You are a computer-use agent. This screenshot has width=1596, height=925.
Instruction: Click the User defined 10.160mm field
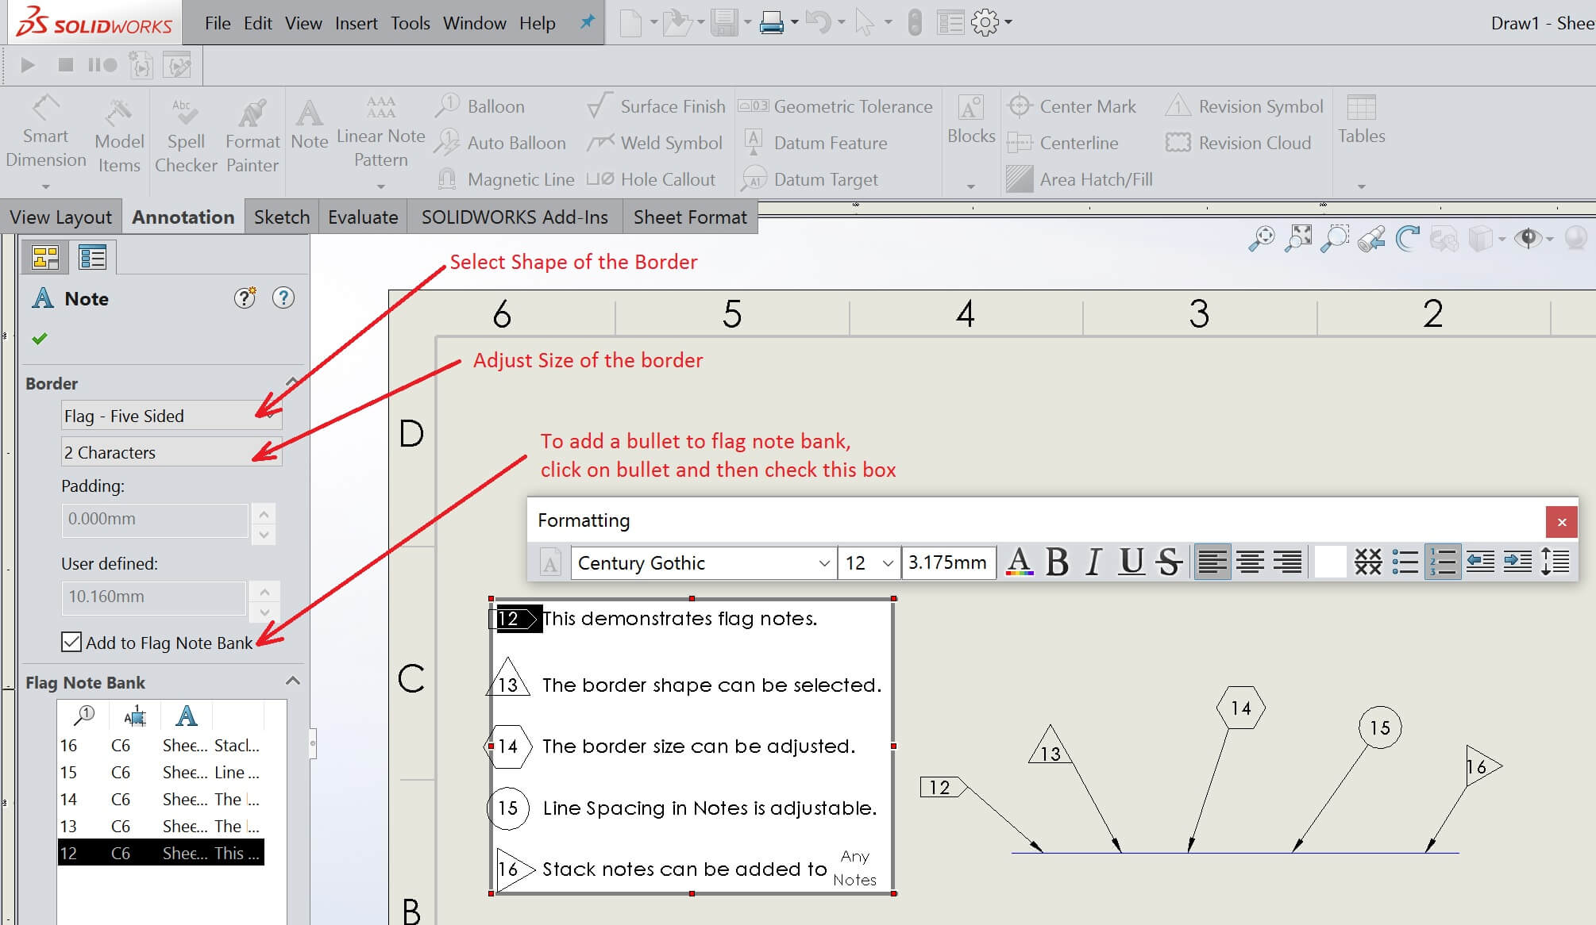point(154,597)
